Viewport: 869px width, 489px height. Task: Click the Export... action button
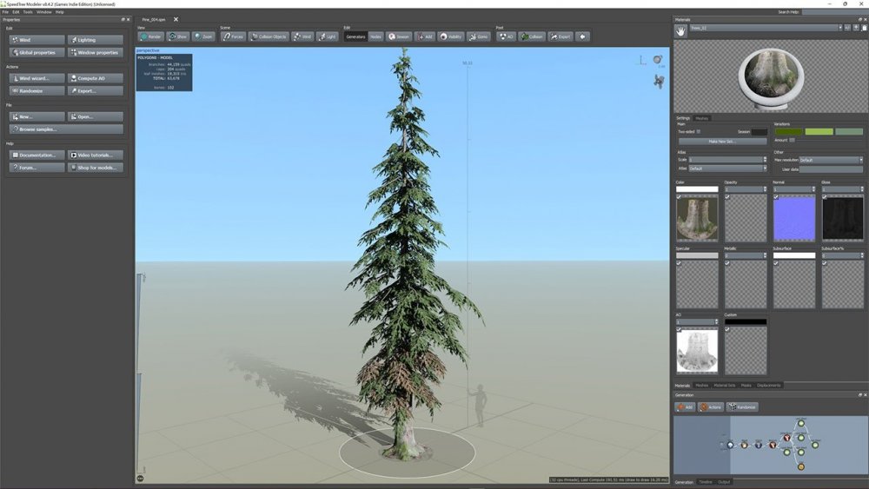pyautogui.click(x=96, y=91)
